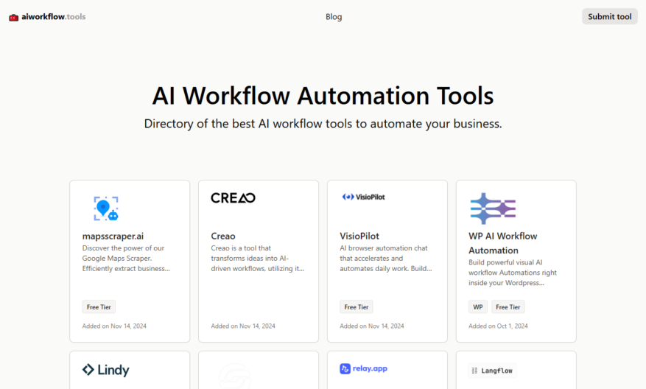Open the VisioPilot card title
The width and height of the screenshot is (646, 389).
click(x=359, y=236)
